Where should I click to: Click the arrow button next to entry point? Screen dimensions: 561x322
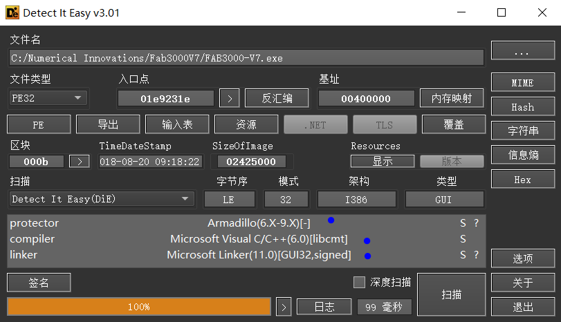click(230, 99)
